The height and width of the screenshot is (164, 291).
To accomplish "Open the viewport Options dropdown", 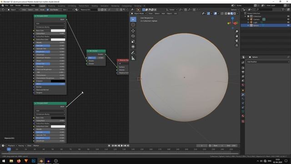I will (235, 10).
